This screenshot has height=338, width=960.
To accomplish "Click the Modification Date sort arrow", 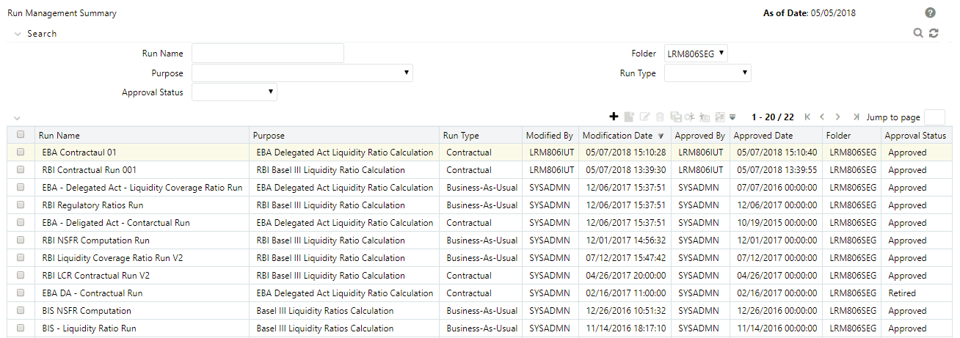I will pyautogui.click(x=661, y=136).
